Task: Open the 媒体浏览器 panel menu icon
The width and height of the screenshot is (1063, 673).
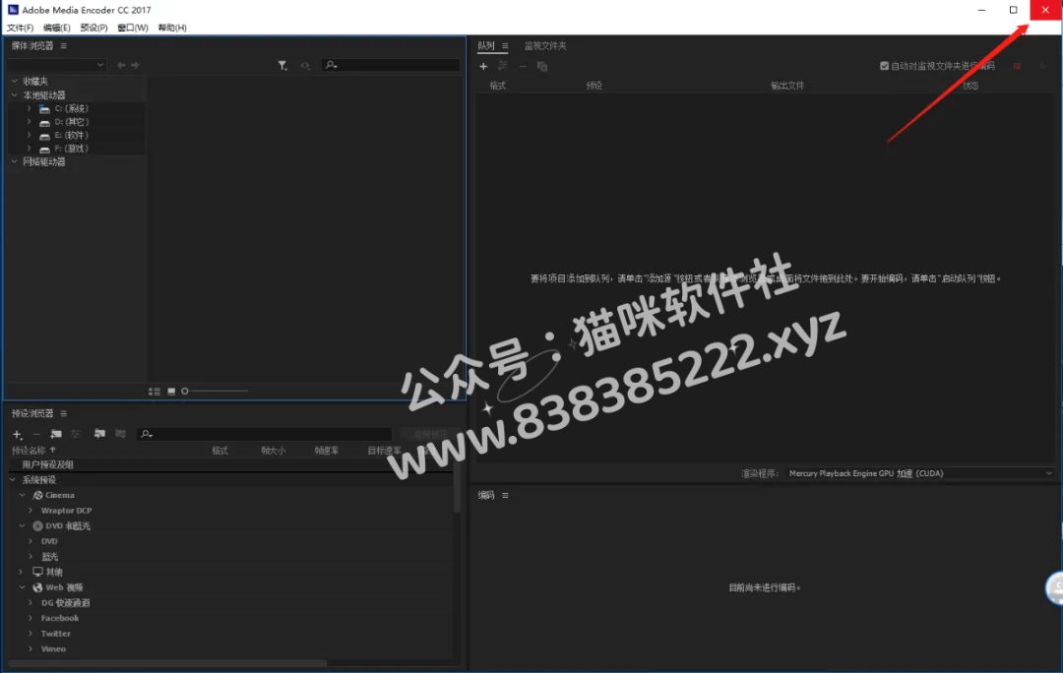Action: pyautogui.click(x=63, y=45)
